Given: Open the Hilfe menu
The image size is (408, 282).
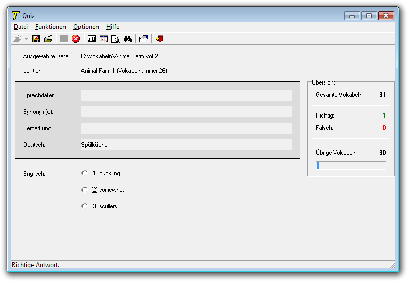Looking at the screenshot, I should 112,27.
